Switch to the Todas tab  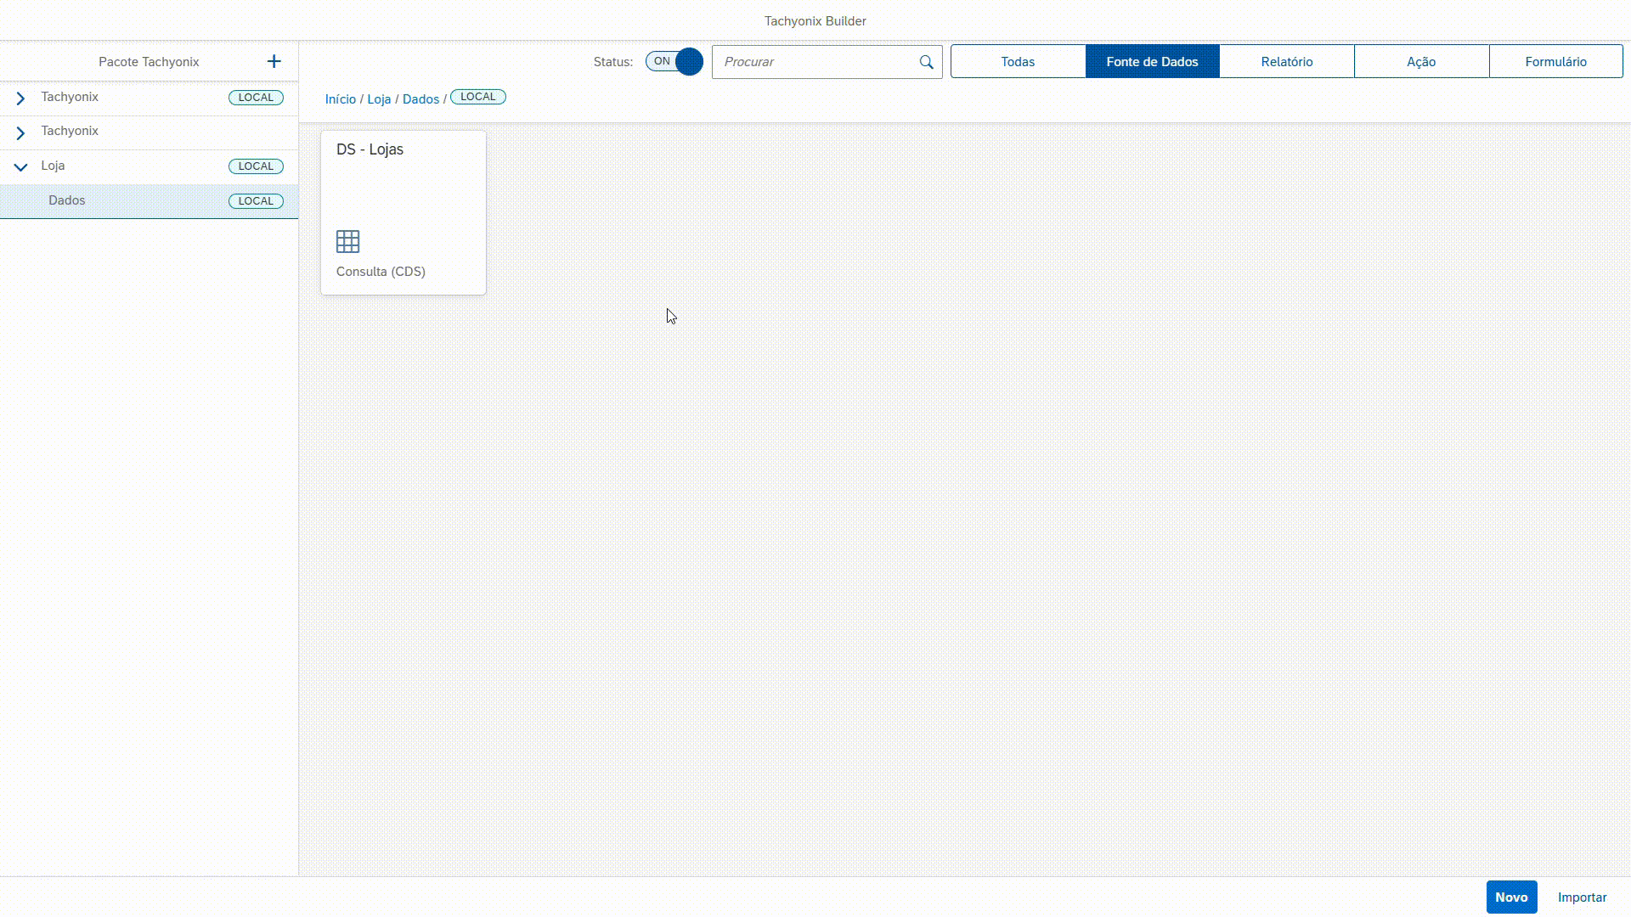point(1018,62)
